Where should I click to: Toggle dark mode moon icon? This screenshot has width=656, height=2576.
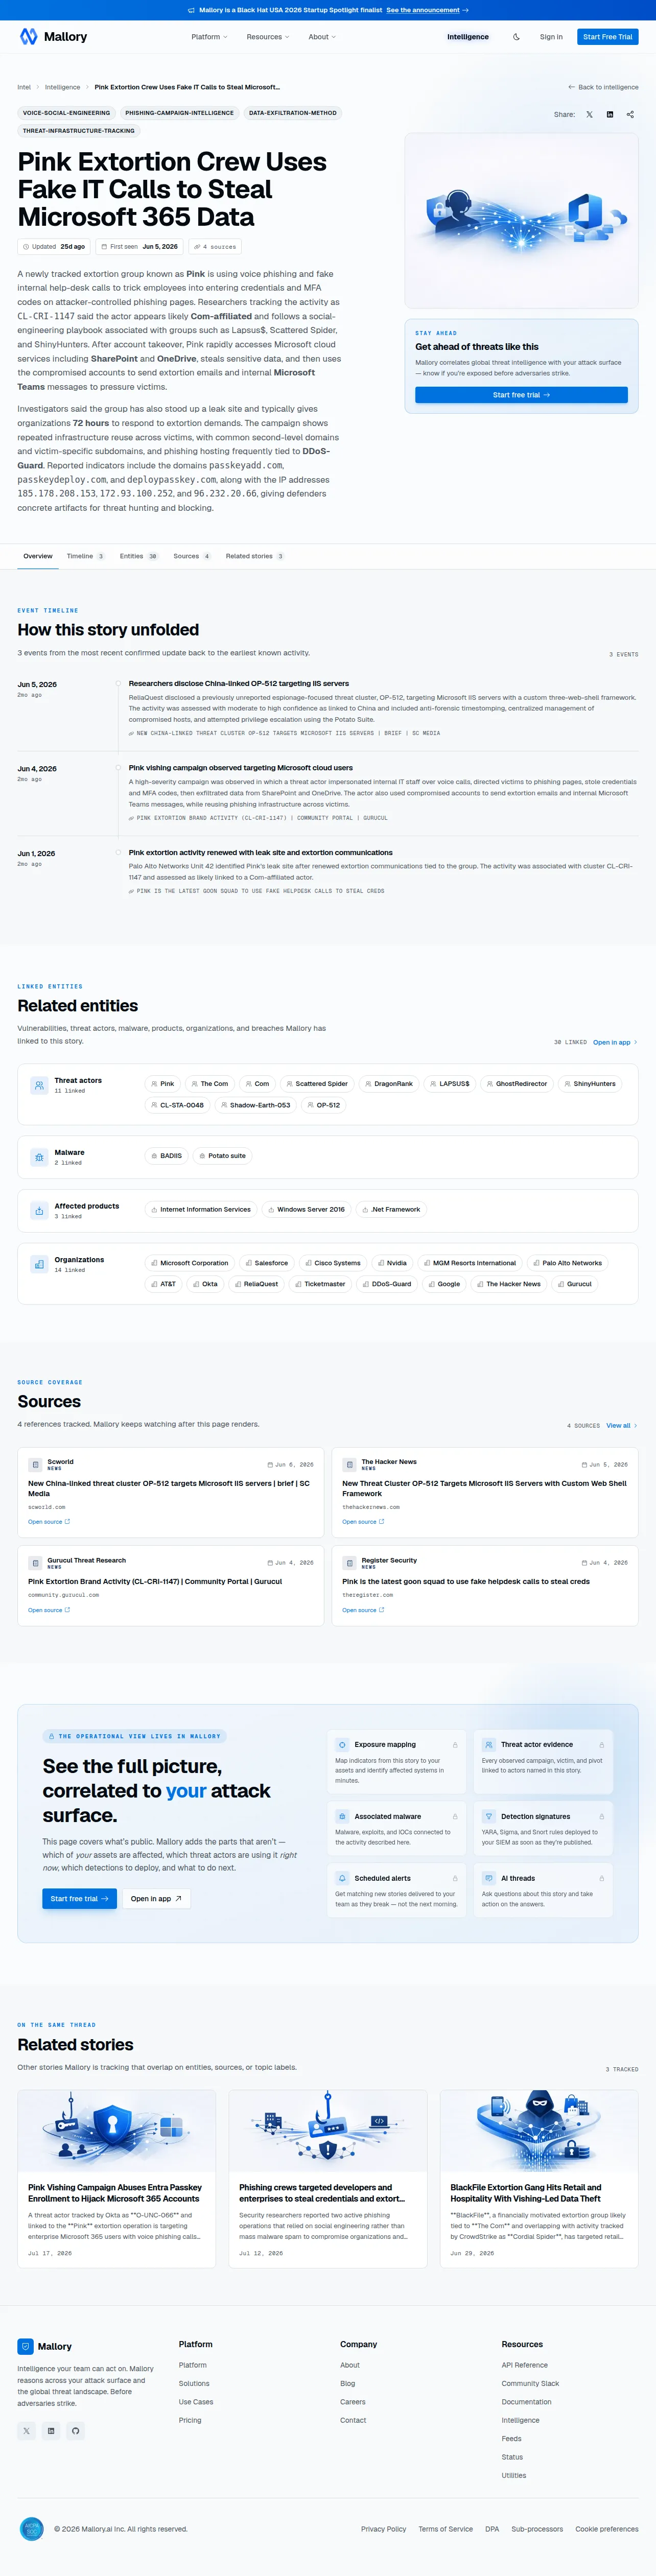click(516, 37)
